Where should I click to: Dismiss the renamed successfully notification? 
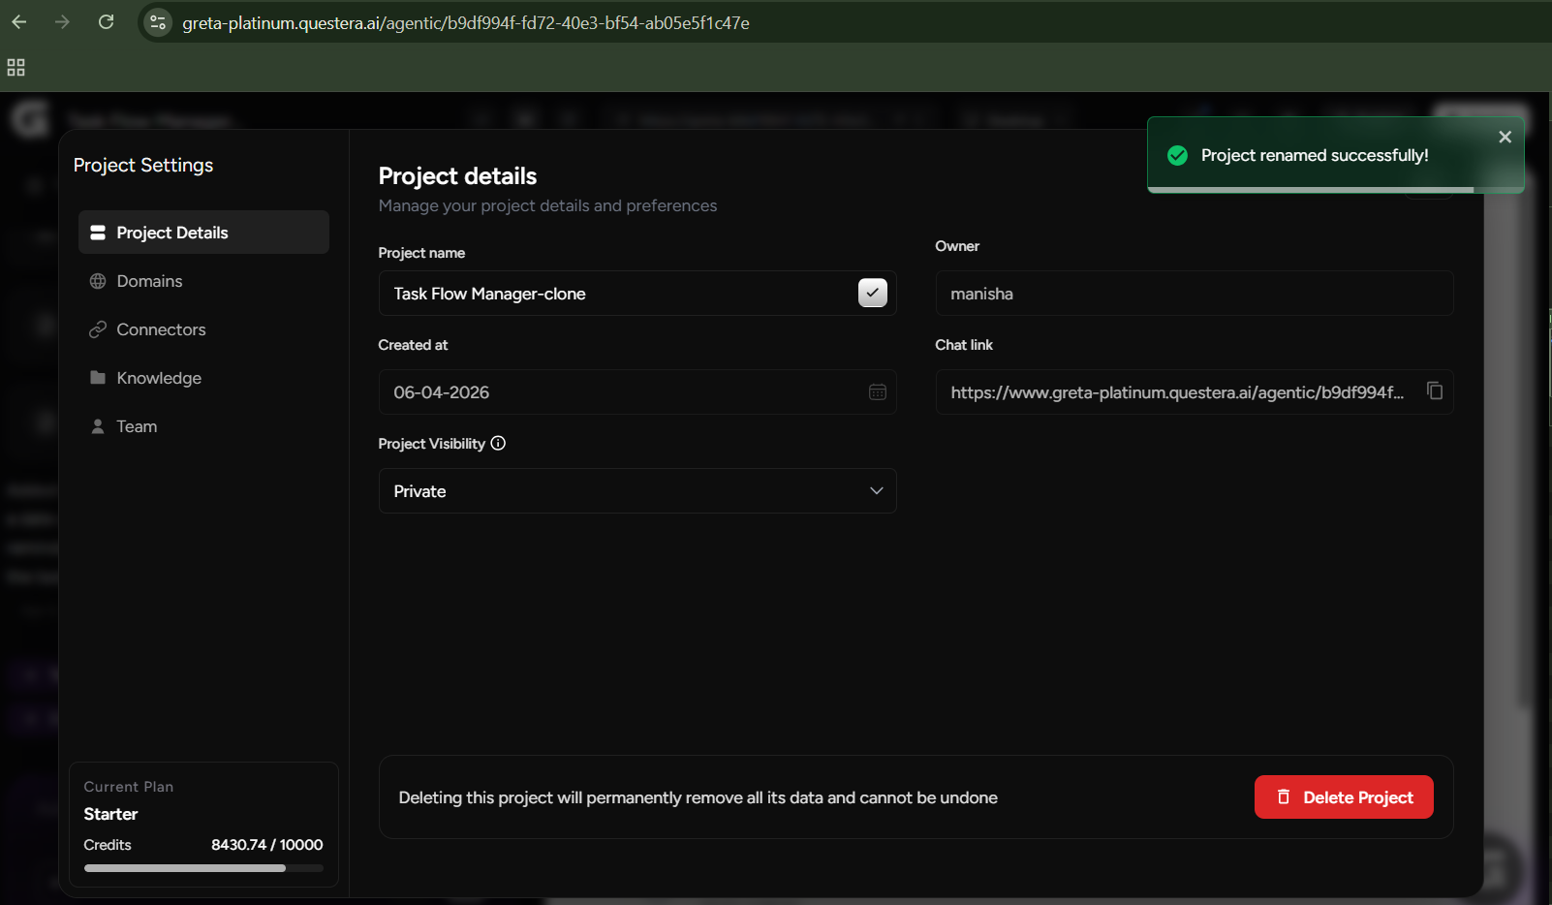pos(1505,137)
